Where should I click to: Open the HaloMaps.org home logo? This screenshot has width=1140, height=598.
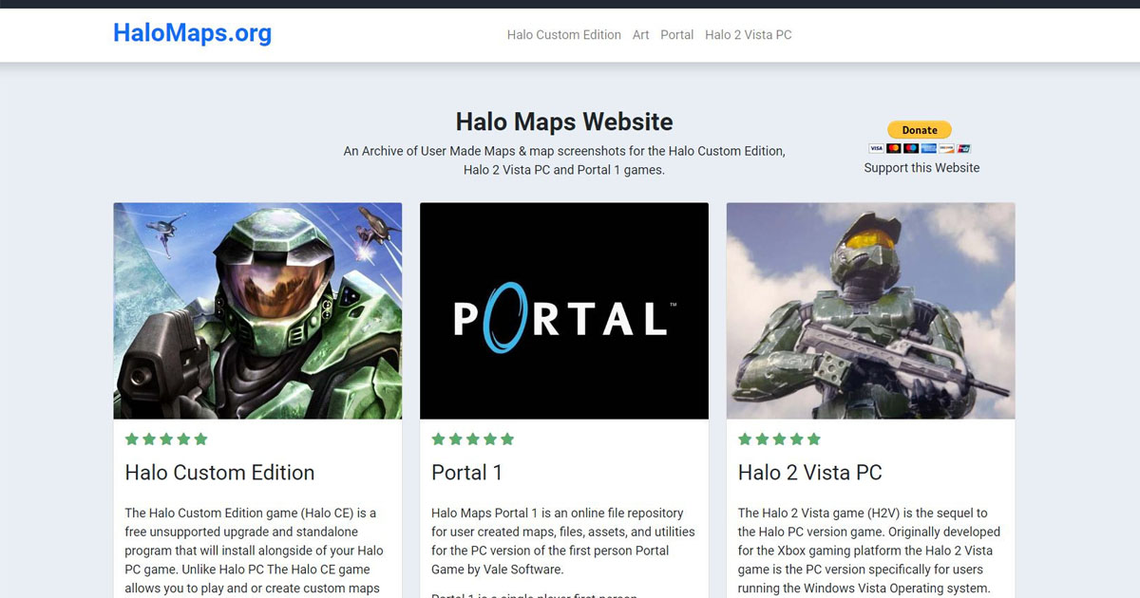point(192,33)
